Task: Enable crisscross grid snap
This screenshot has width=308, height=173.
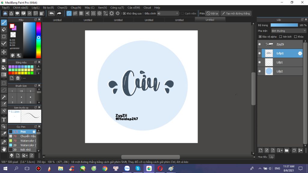Action: 81,13
